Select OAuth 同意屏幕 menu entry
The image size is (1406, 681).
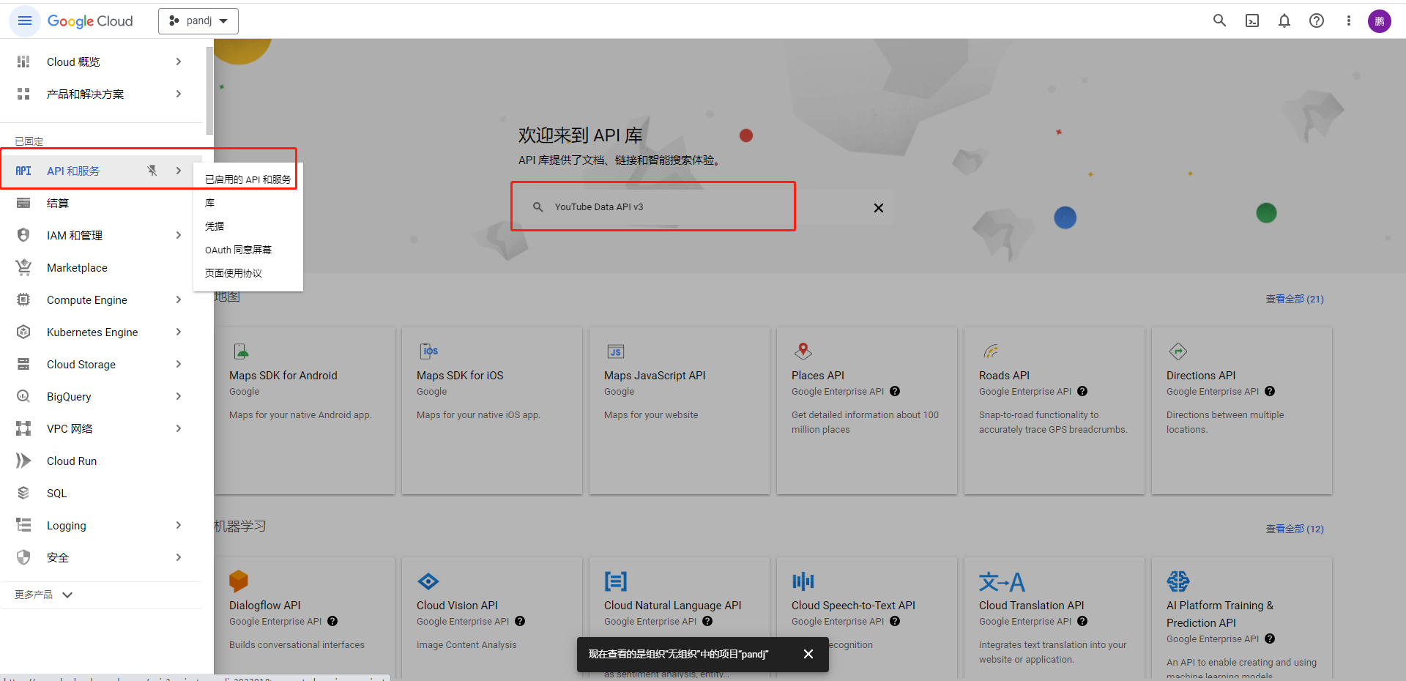point(238,250)
